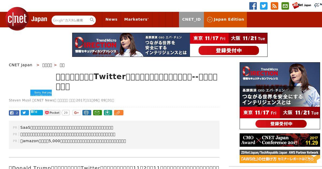Open the Trend Micro sidebar advertisement
The height and width of the screenshot is (169, 322).
click(x=280, y=96)
